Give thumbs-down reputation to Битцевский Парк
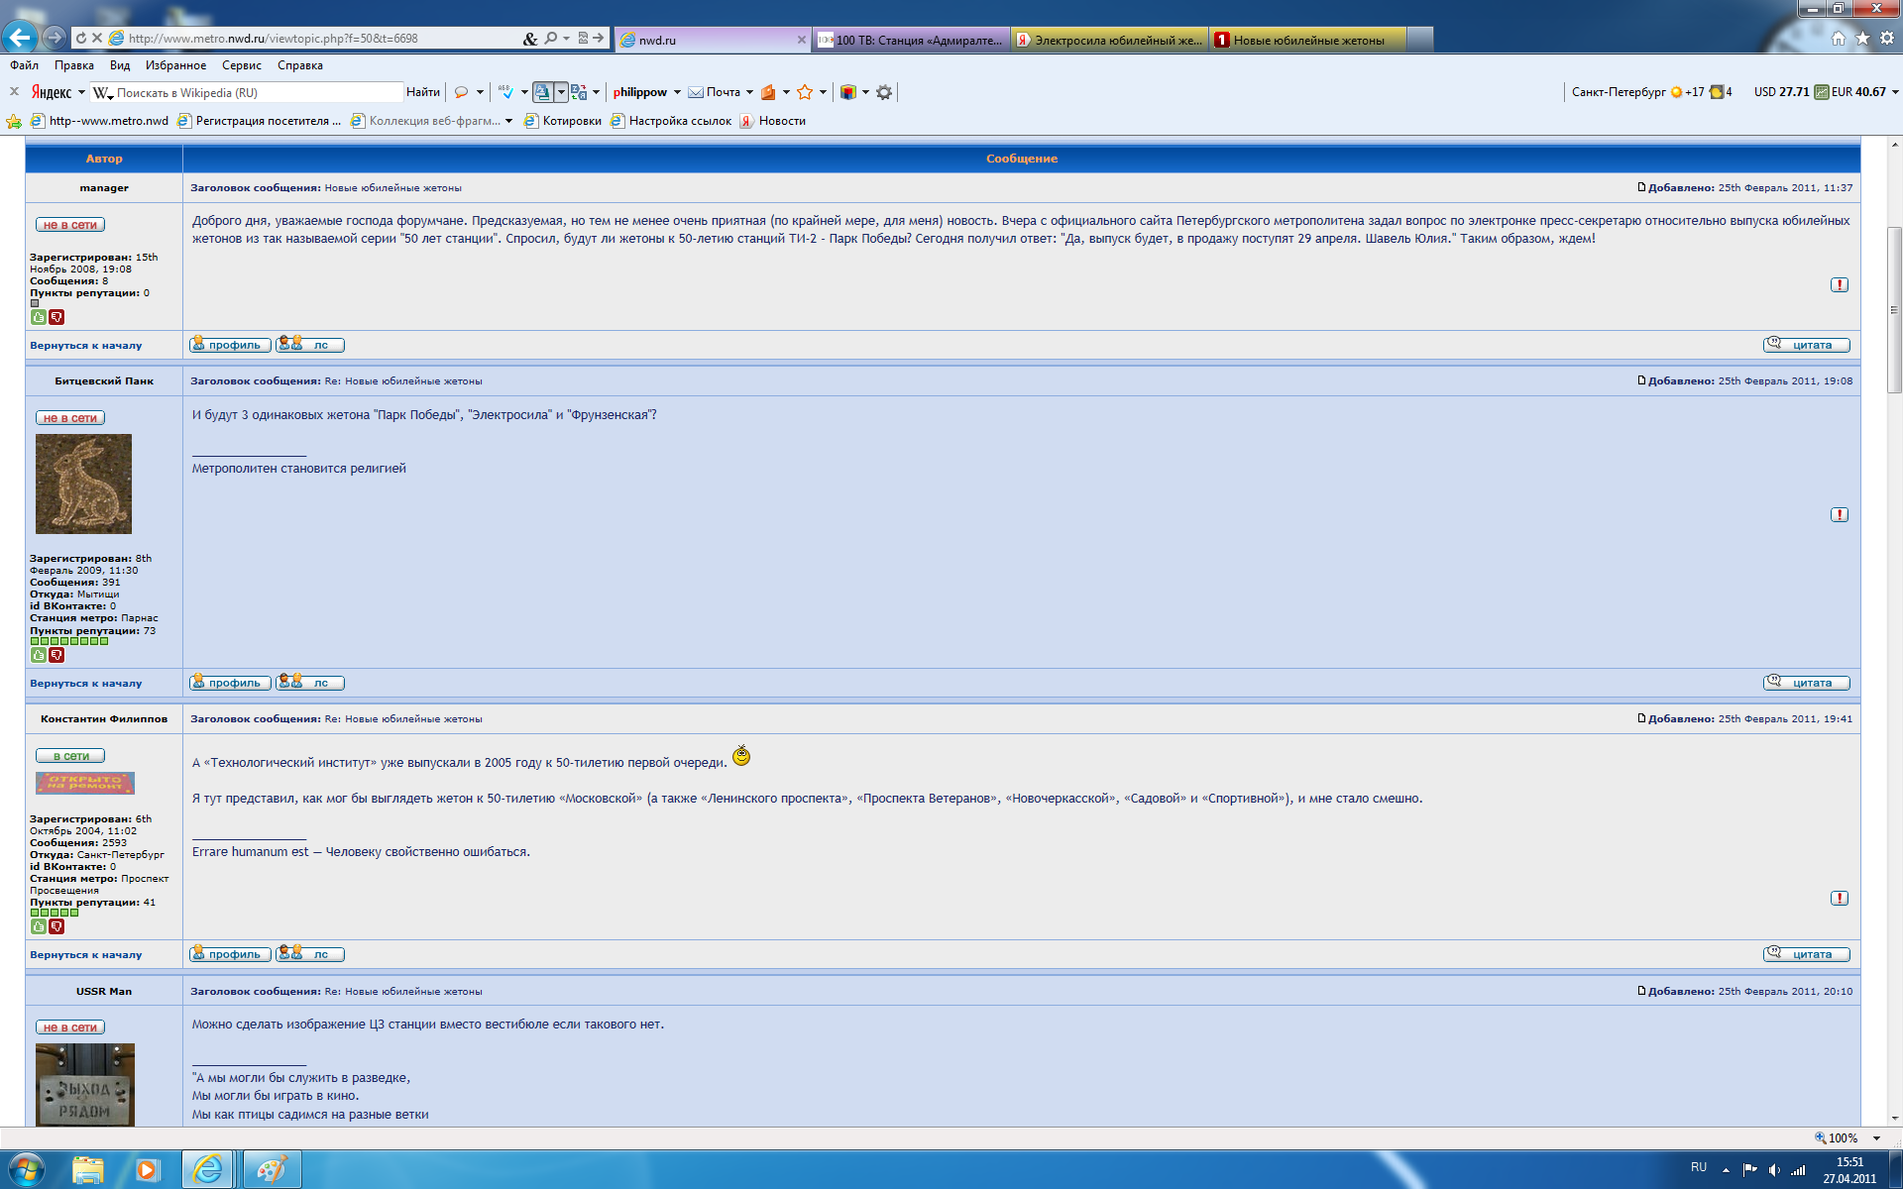The image size is (1903, 1189). [x=56, y=655]
